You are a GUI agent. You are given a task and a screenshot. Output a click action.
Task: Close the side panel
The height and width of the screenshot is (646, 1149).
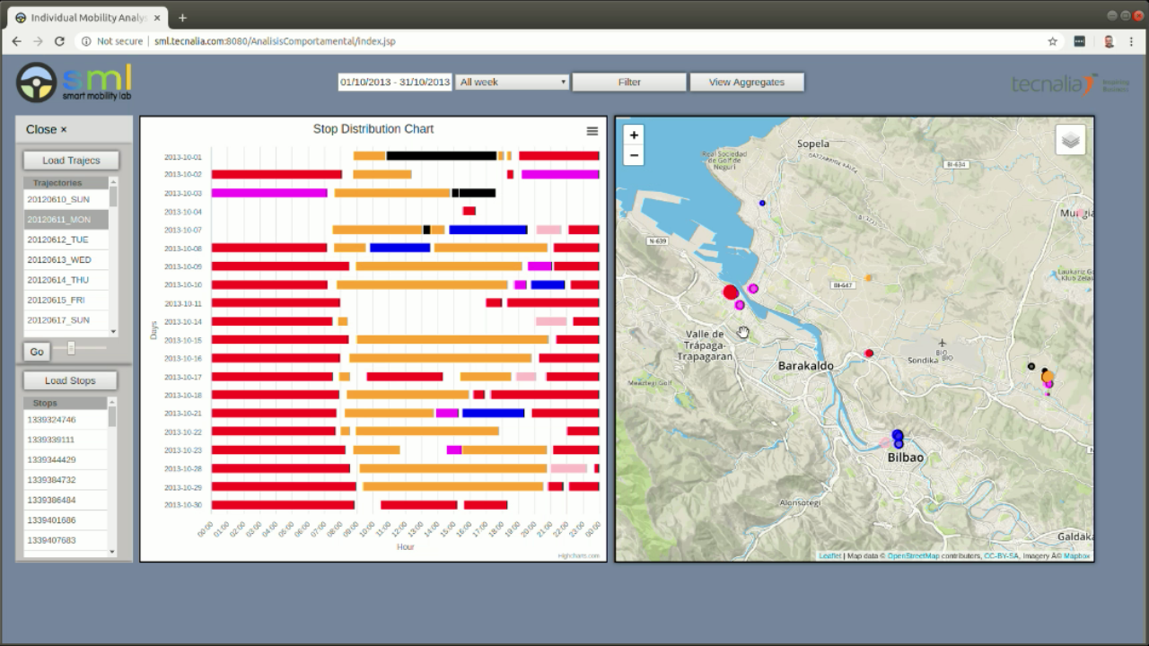(x=47, y=129)
